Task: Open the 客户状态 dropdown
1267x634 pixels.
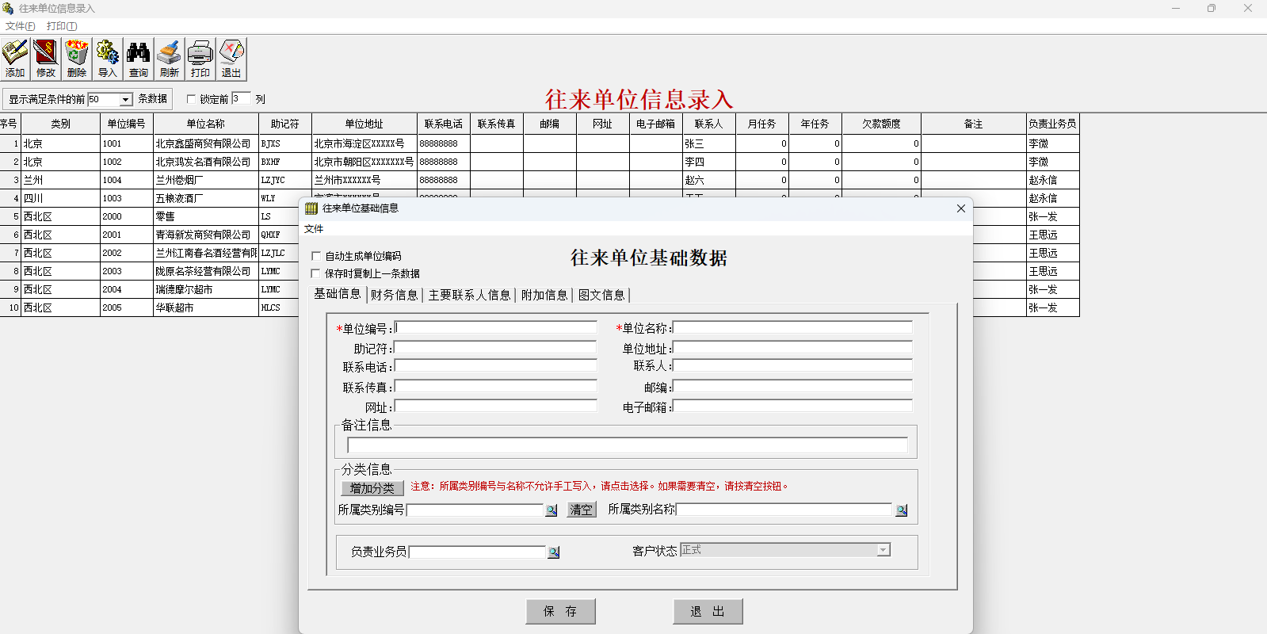Action: point(883,550)
